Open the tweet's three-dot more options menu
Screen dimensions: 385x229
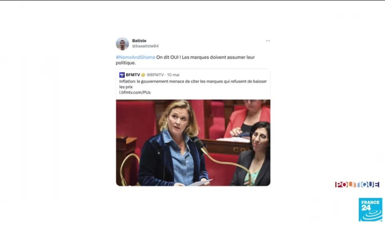coord(268,41)
